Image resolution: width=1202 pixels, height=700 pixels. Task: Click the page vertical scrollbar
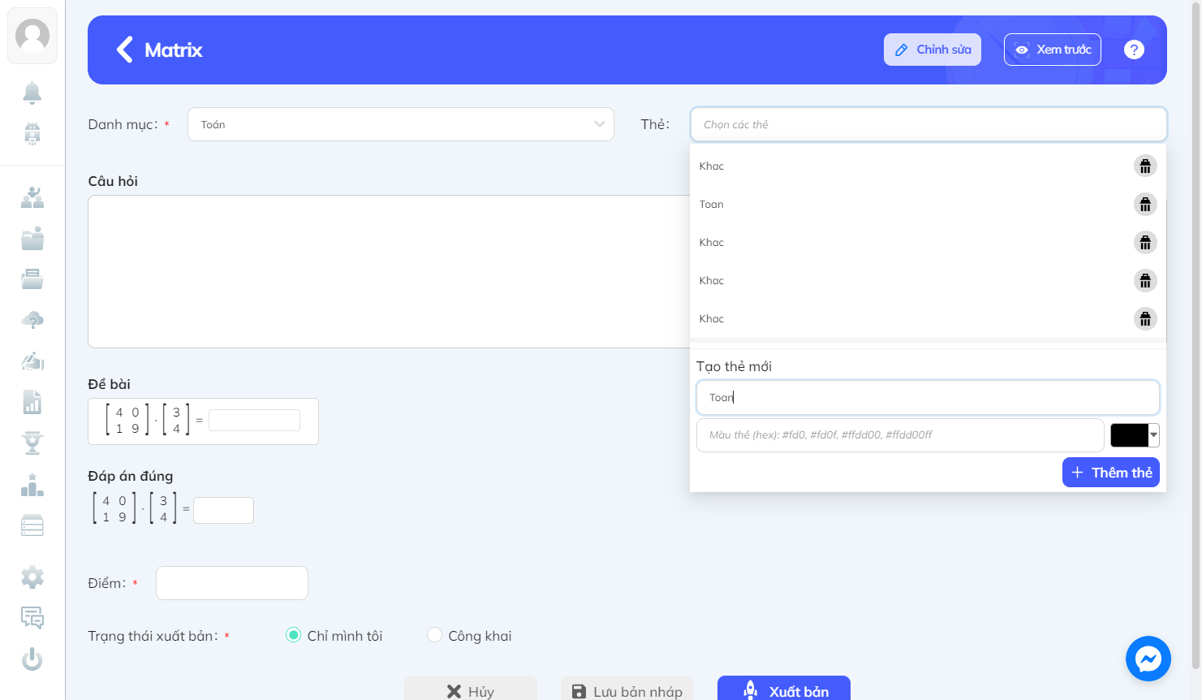[x=1196, y=335]
